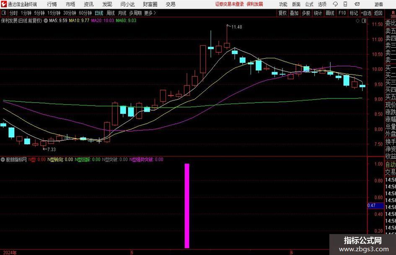Viewport: 396px width, 255px height.
Task: Click the magenta signal bar in indicator pane
Action: click(x=187, y=206)
